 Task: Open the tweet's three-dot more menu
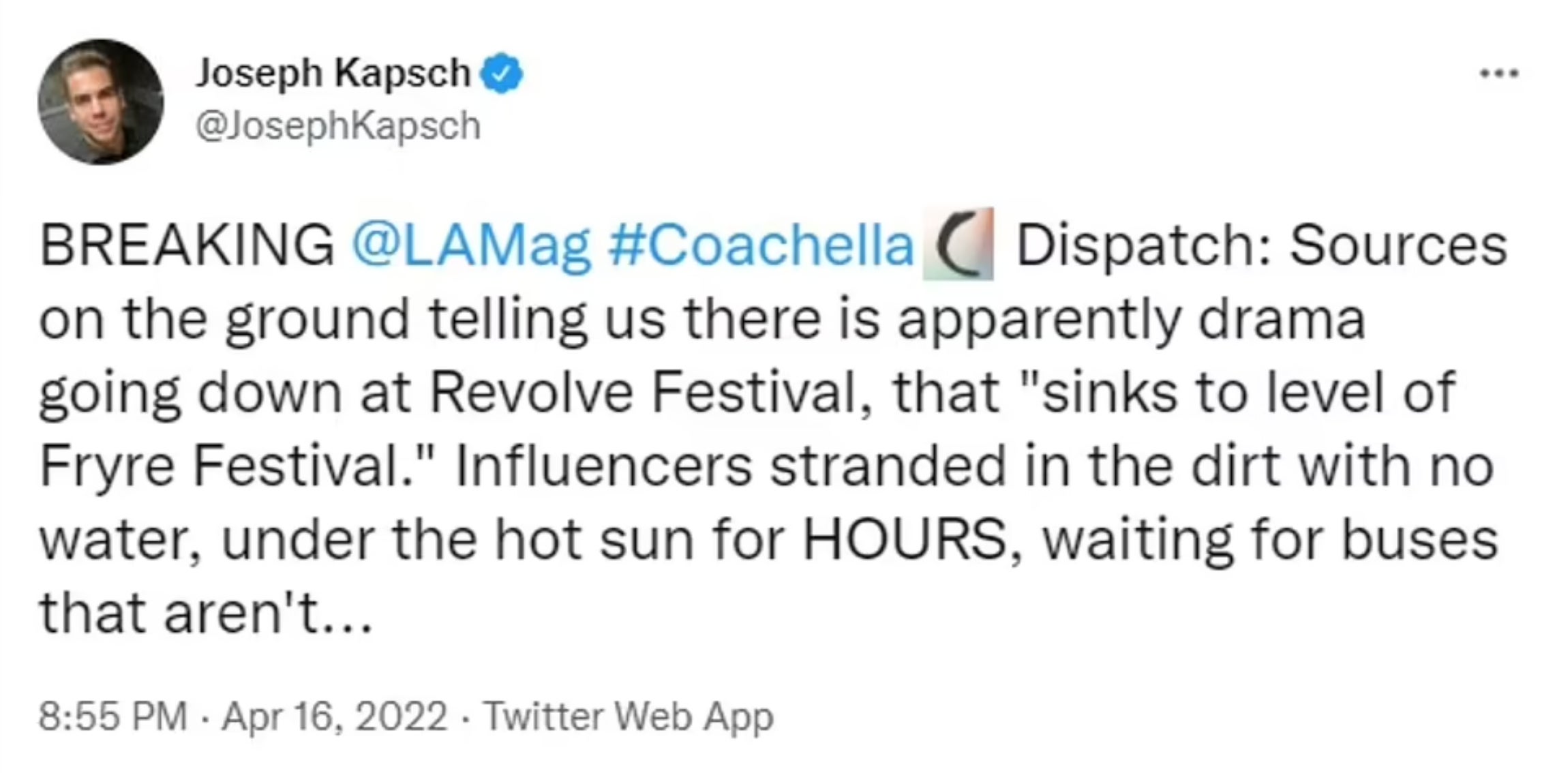tap(1498, 74)
